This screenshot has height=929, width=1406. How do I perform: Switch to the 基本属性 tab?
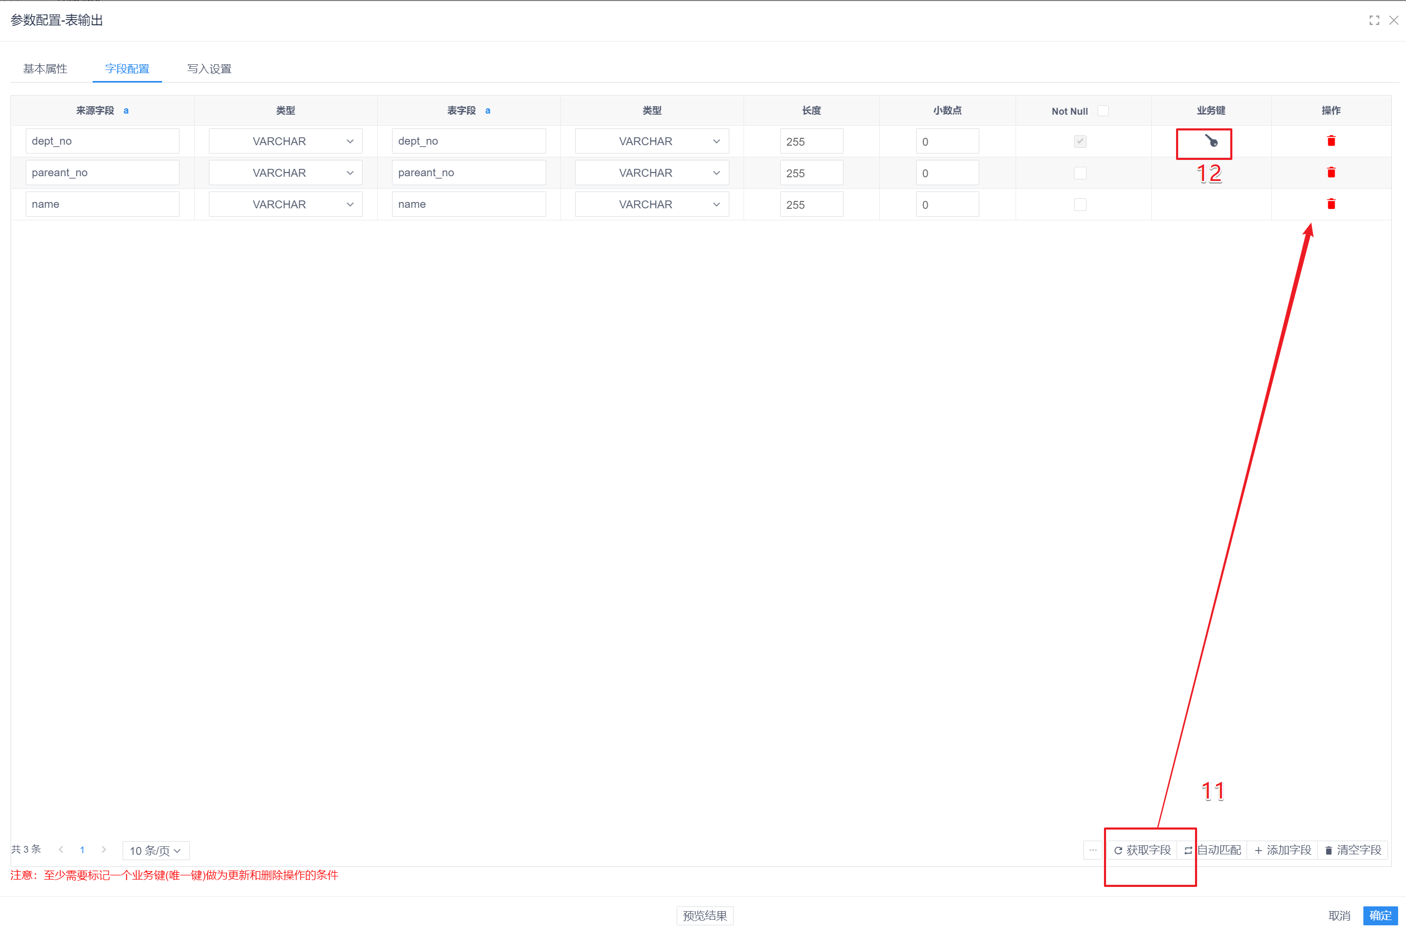[45, 69]
